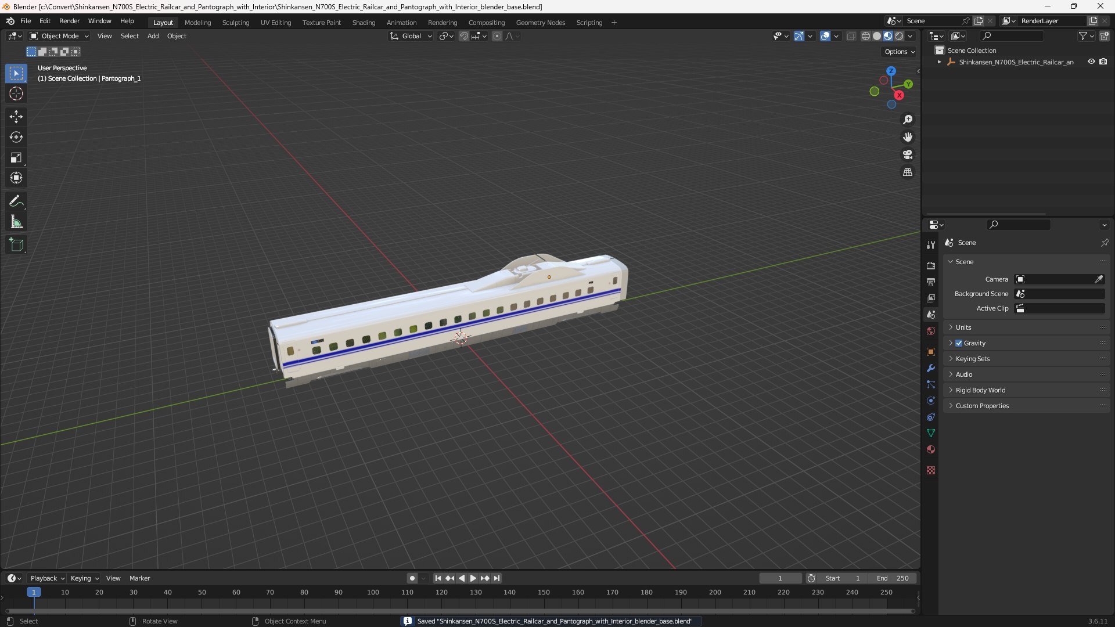Click the Start frame value field
Screen dimensions: 1115x627
point(843,578)
